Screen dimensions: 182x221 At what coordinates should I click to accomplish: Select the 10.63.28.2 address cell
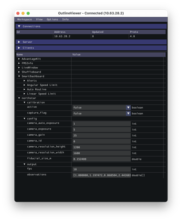point(62,36)
